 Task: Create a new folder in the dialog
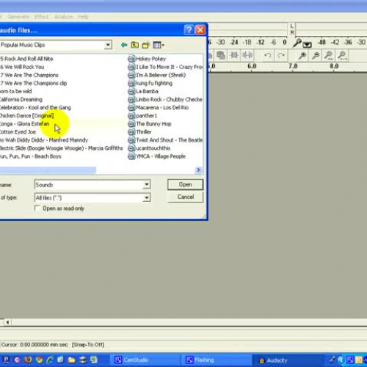(146, 45)
